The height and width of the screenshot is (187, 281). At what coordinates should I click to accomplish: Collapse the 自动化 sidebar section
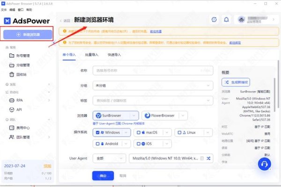[49, 92]
